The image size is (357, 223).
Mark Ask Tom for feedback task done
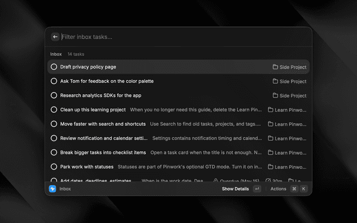pyautogui.click(x=54, y=81)
